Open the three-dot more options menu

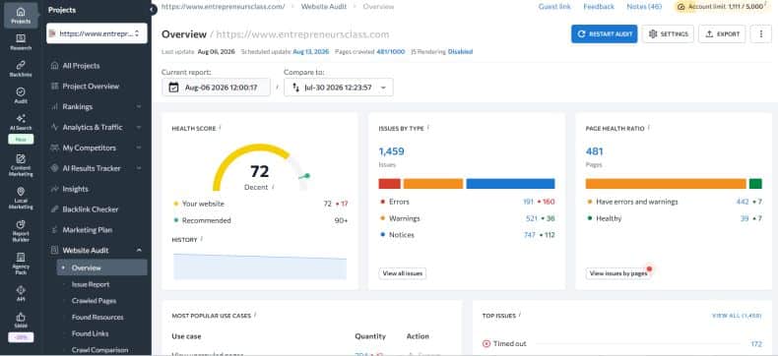click(x=760, y=34)
